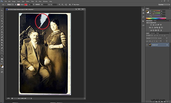This screenshot has width=171, height=103.
Task: Select the Crop tool
Action: pyautogui.click(x=2, y=21)
